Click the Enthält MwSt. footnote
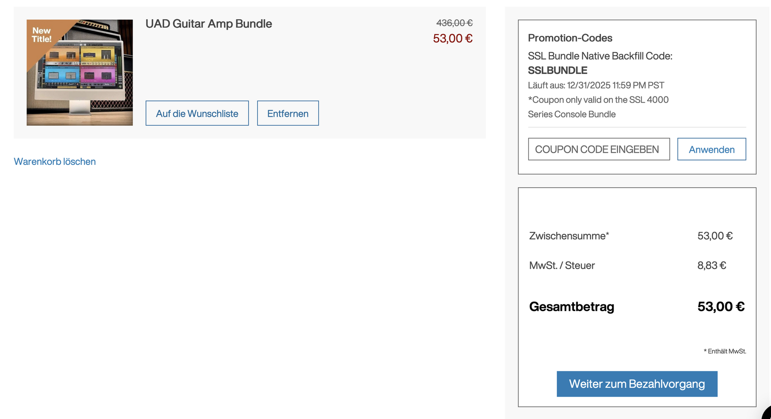771x419 pixels. (725, 351)
